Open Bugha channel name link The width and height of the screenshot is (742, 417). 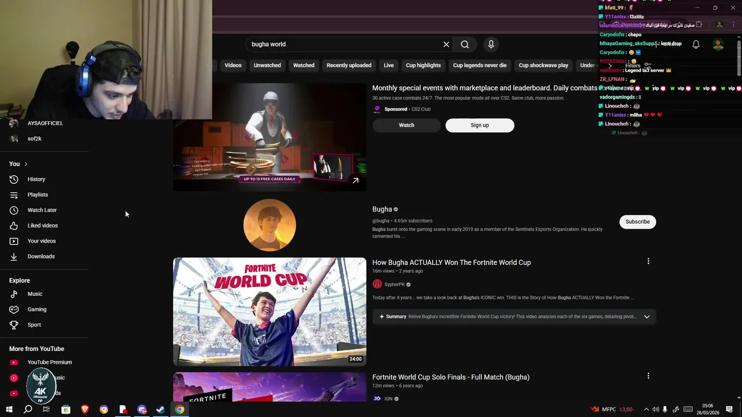[x=382, y=209]
